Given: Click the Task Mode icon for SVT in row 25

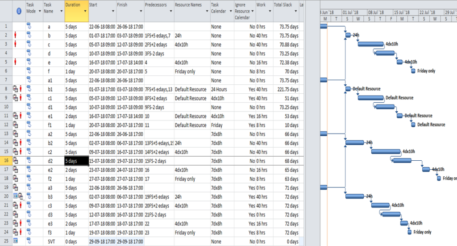Looking at the screenshot, I should click(29, 241).
